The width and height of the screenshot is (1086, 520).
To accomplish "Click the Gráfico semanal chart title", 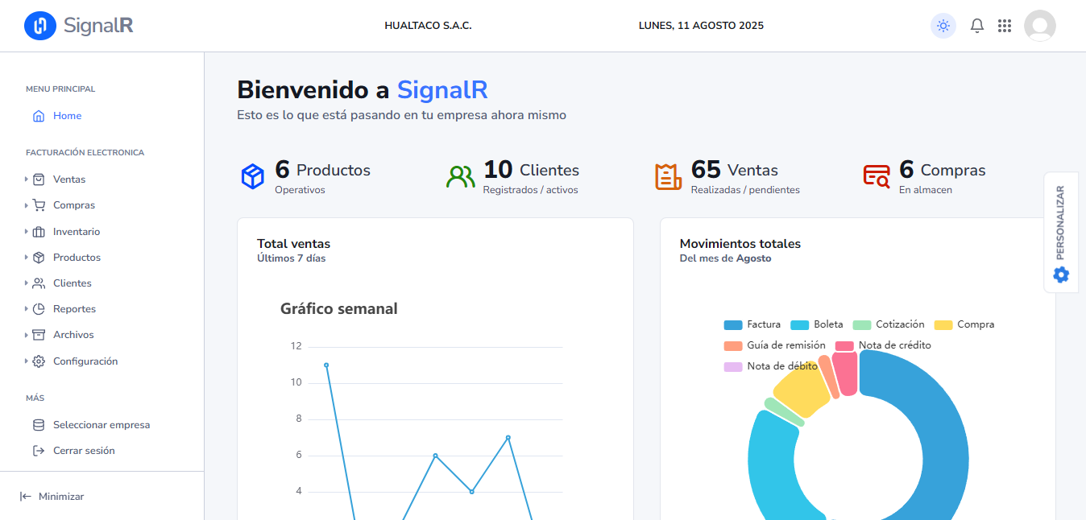I will pos(339,308).
